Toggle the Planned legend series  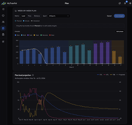click(x=18, y=21)
